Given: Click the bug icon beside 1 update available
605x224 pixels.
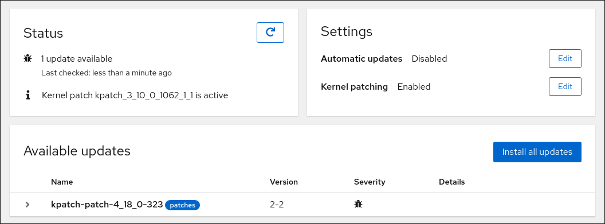Looking at the screenshot, I should (27, 58).
